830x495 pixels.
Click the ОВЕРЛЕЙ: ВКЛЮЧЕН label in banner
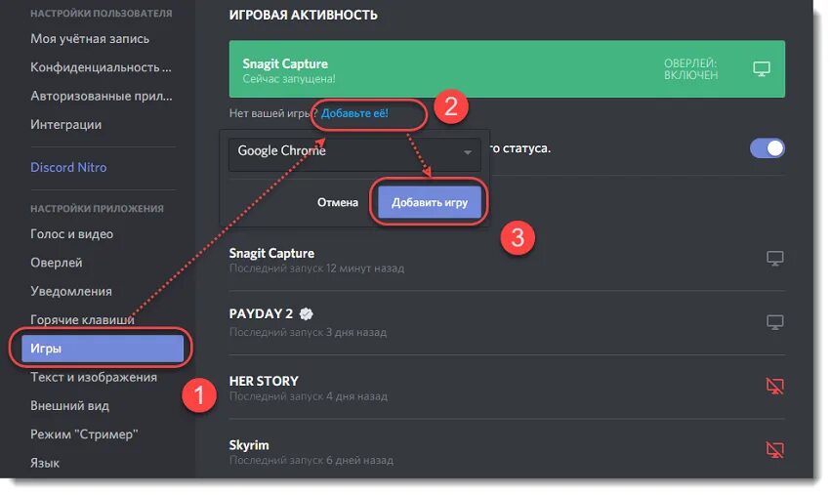(690, 69)
